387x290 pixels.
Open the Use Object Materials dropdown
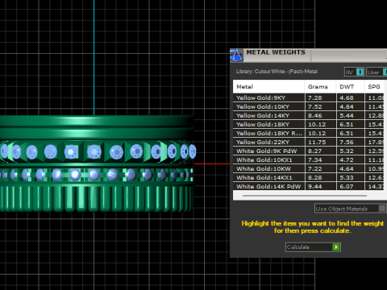tap(350, 209)
